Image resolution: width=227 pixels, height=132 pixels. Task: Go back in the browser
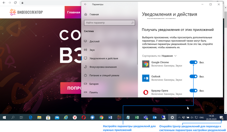(x=4, y=3)
